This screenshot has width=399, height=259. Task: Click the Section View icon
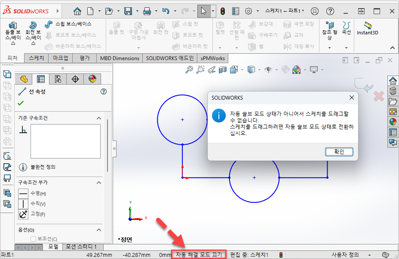pyautogui.click(x=223, y=70)
